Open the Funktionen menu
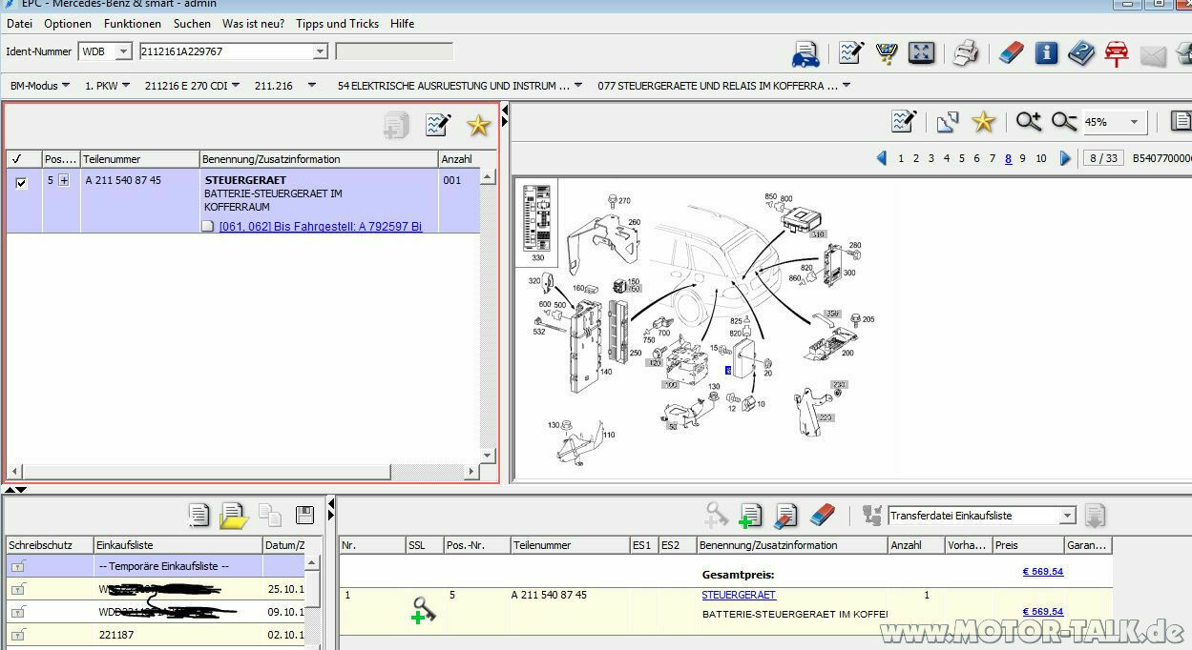Image resolution: width=1192 pixels, height=650 pixels. click(x=133, y=23)
